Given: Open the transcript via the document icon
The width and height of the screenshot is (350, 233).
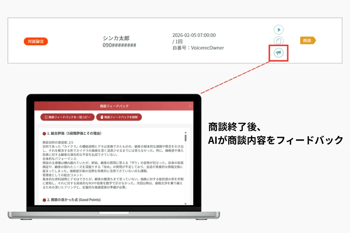Looking at the screenshot, I should tap(278, 41).
